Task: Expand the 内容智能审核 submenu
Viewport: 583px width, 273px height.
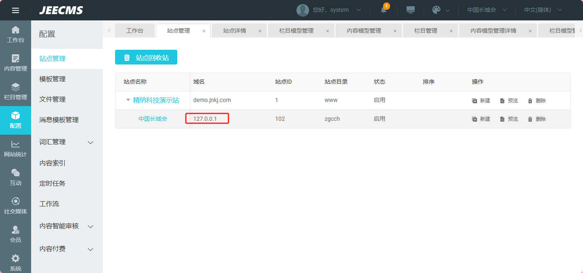Action: click(x=91, y=226)
